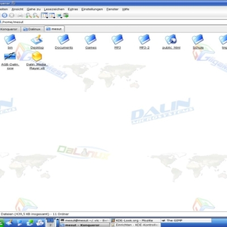Screen dimensions: 227x227
Task: Switch to virtual desktop 1 in the pager
Action: 51,220
